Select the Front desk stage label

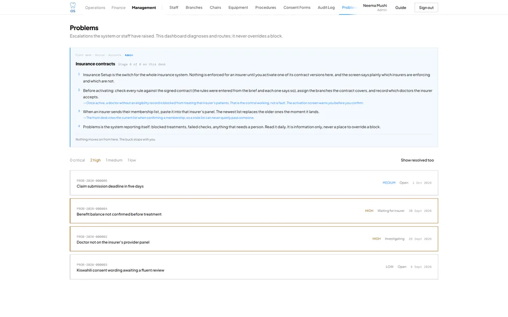tap(83, 55)
